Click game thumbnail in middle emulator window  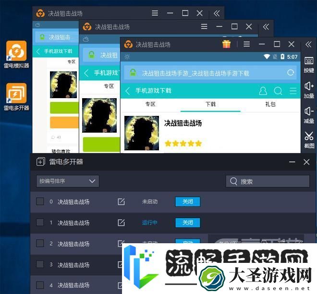click(x=99, y=115)
